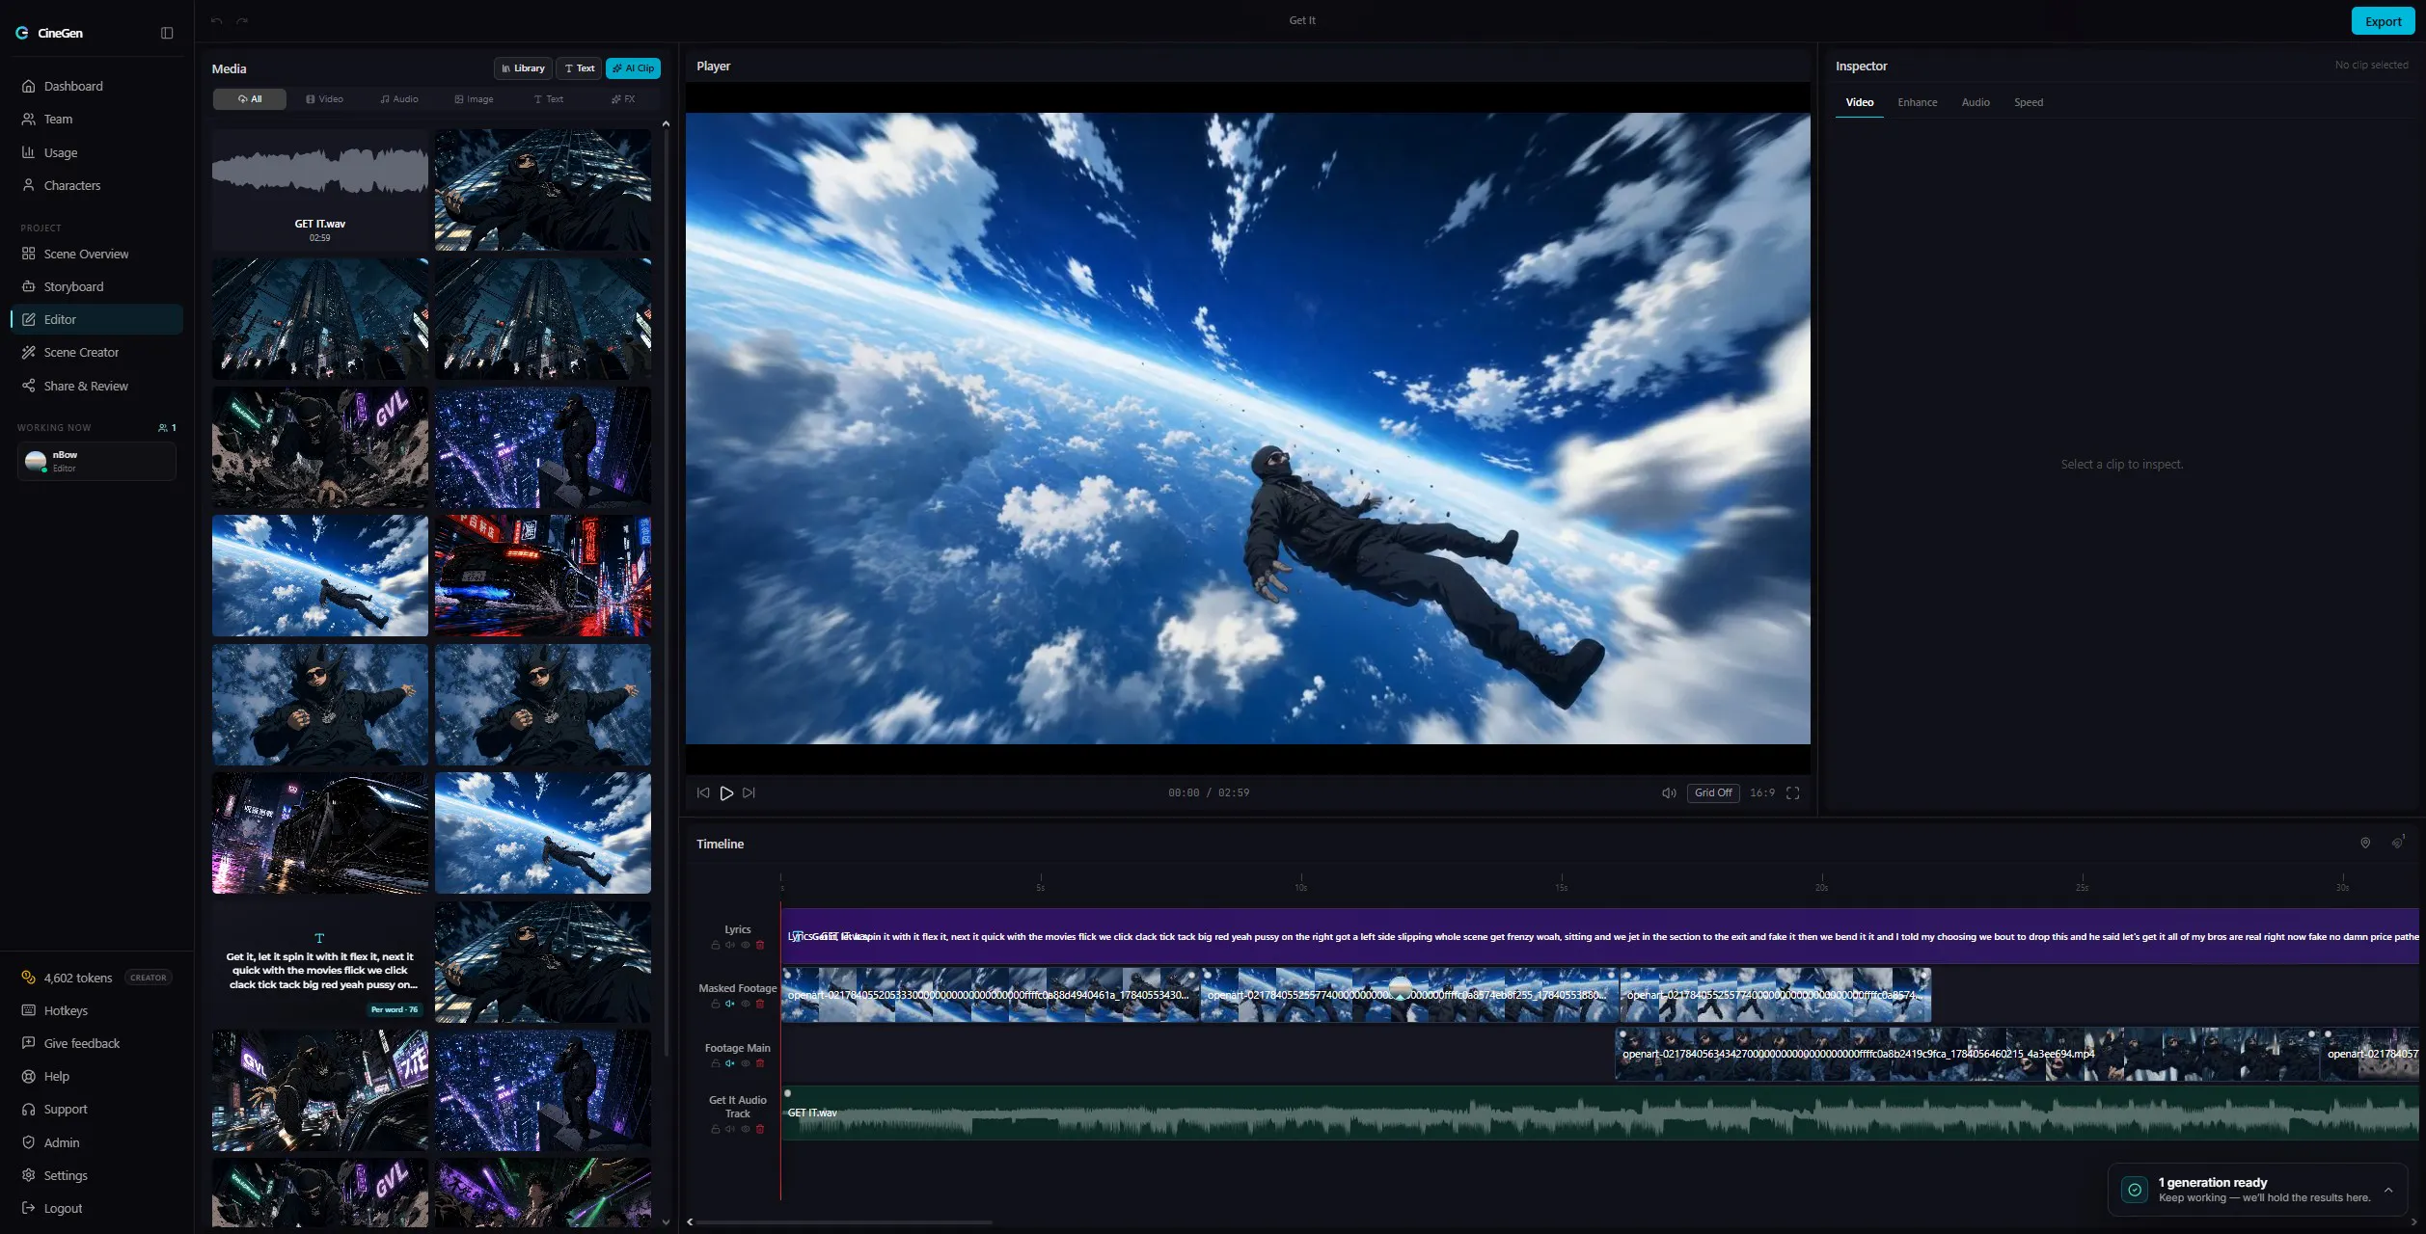Hide the Lyrics track with eye icon
This screenshot has height=1234, width=2426.
point(745,945)
